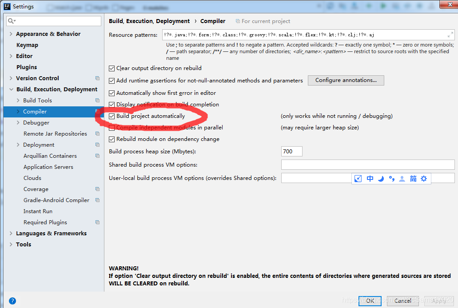Open Application Servers settings
Image resolution: width=458 pixels, height=308 pixels.
point(48,167)
